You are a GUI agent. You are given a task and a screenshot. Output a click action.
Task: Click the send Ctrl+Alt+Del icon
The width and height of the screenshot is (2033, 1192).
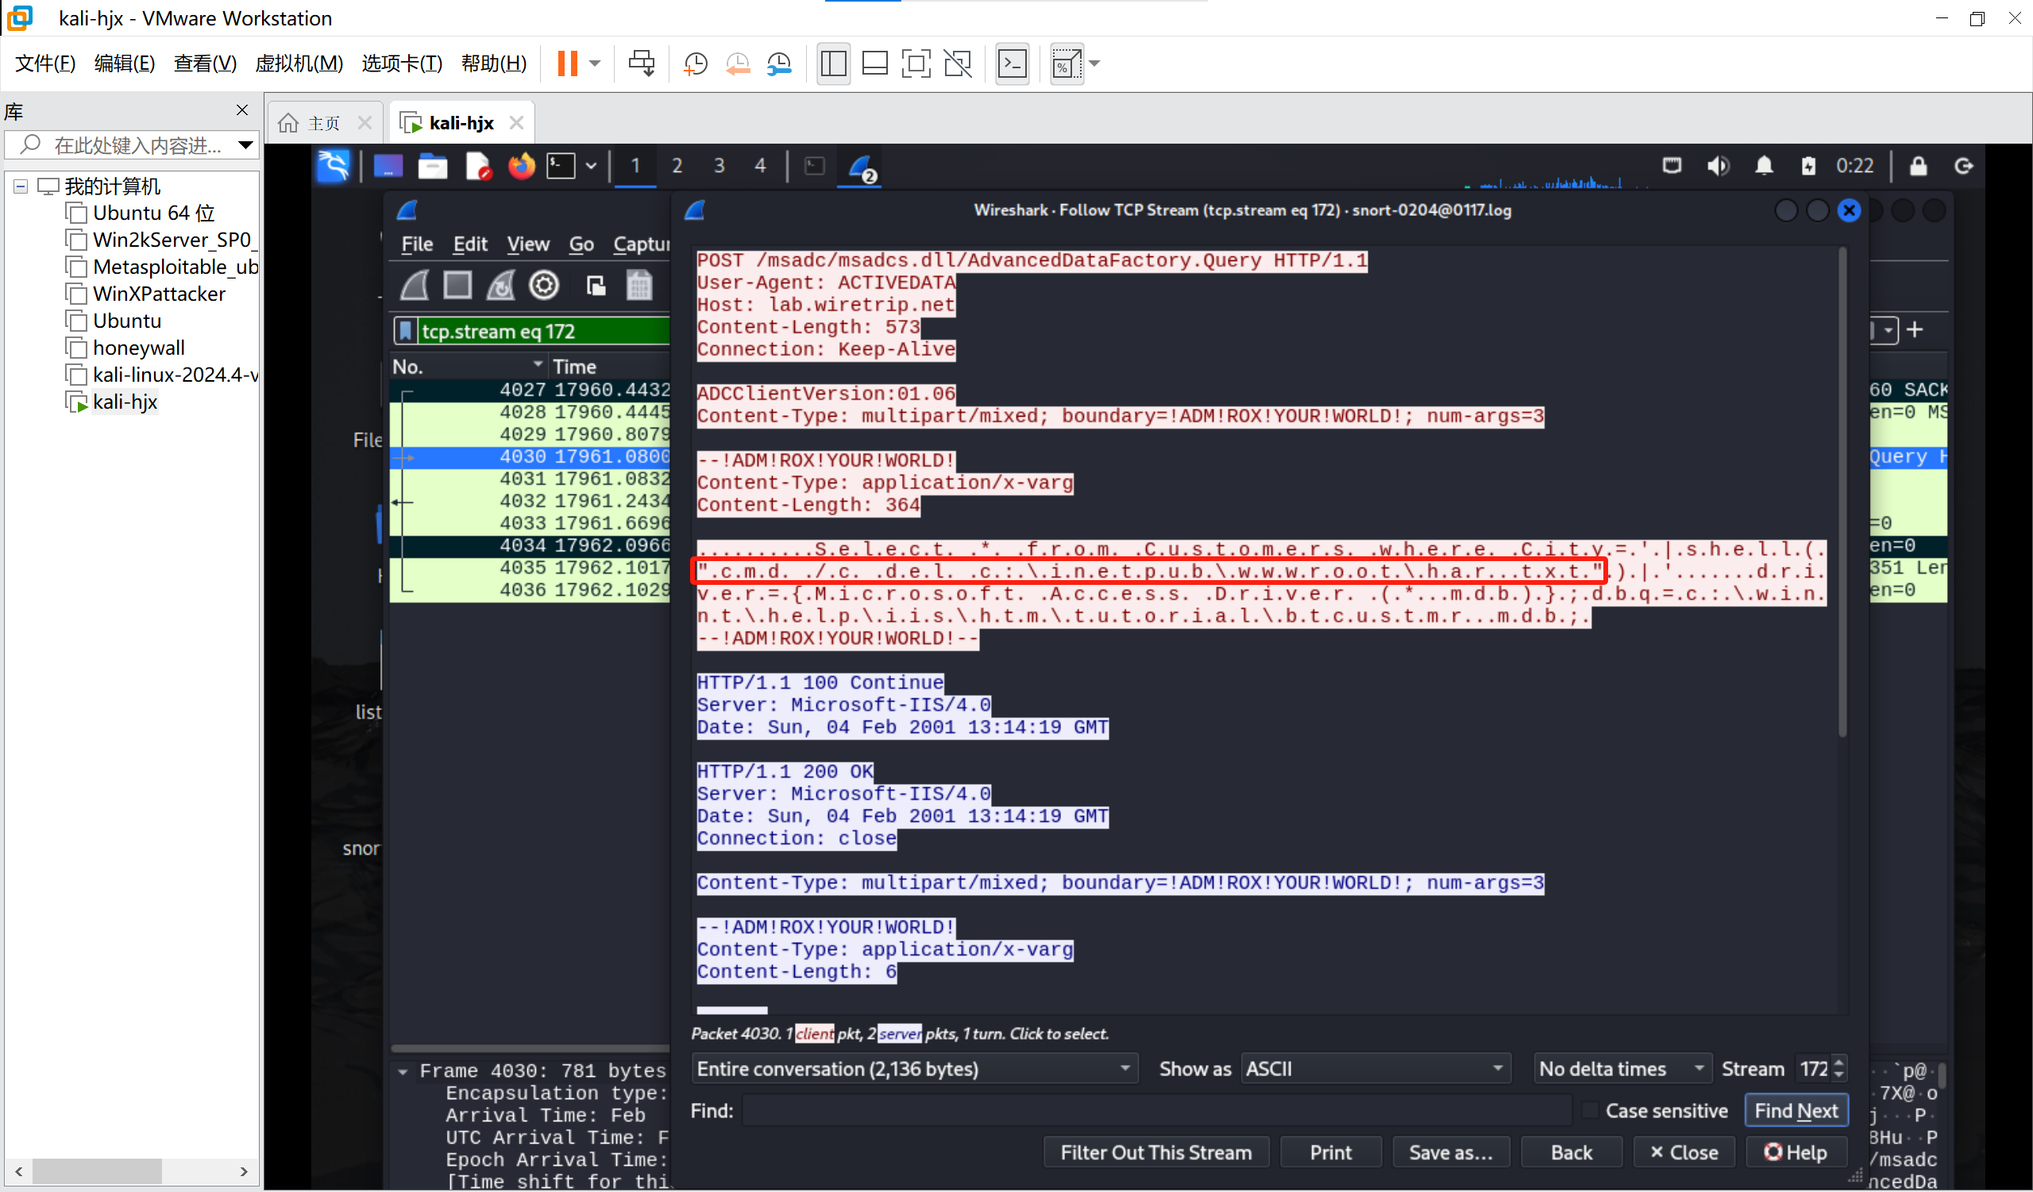(642, 63)
